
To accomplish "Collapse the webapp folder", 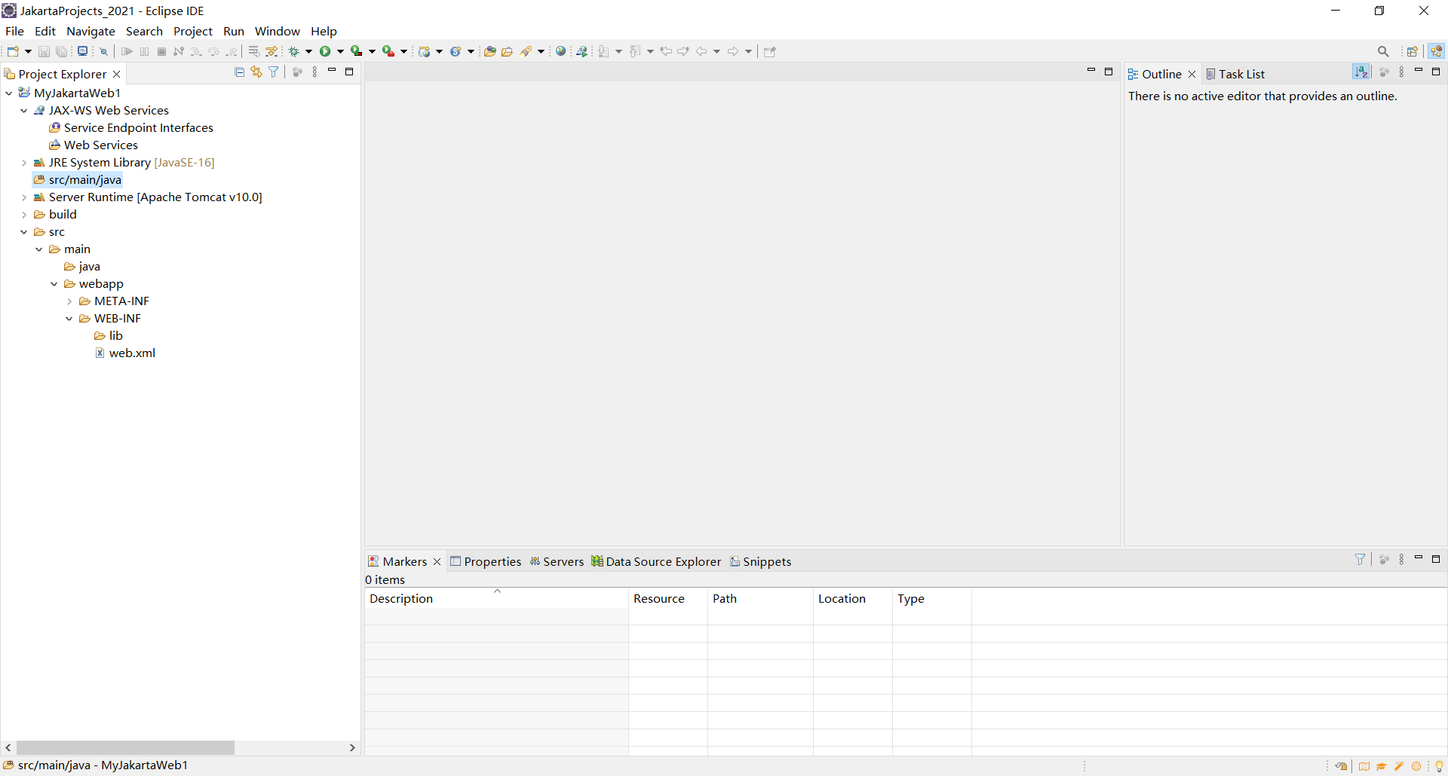I will [54, 283].
